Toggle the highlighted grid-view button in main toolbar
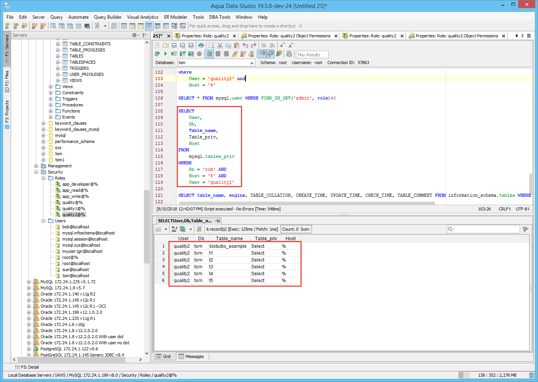The width and height of the screenshot is (538, 382). coord(149,26)
